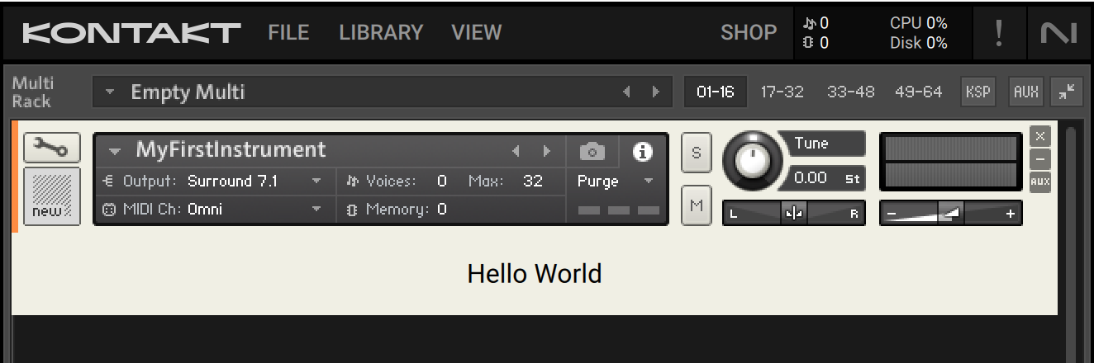Switch to rack page 17-32
The image size is (1094, 363).
coord(782,92)
